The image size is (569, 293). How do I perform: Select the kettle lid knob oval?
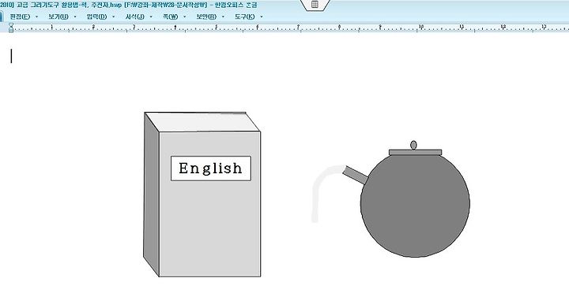pos(413,145)
